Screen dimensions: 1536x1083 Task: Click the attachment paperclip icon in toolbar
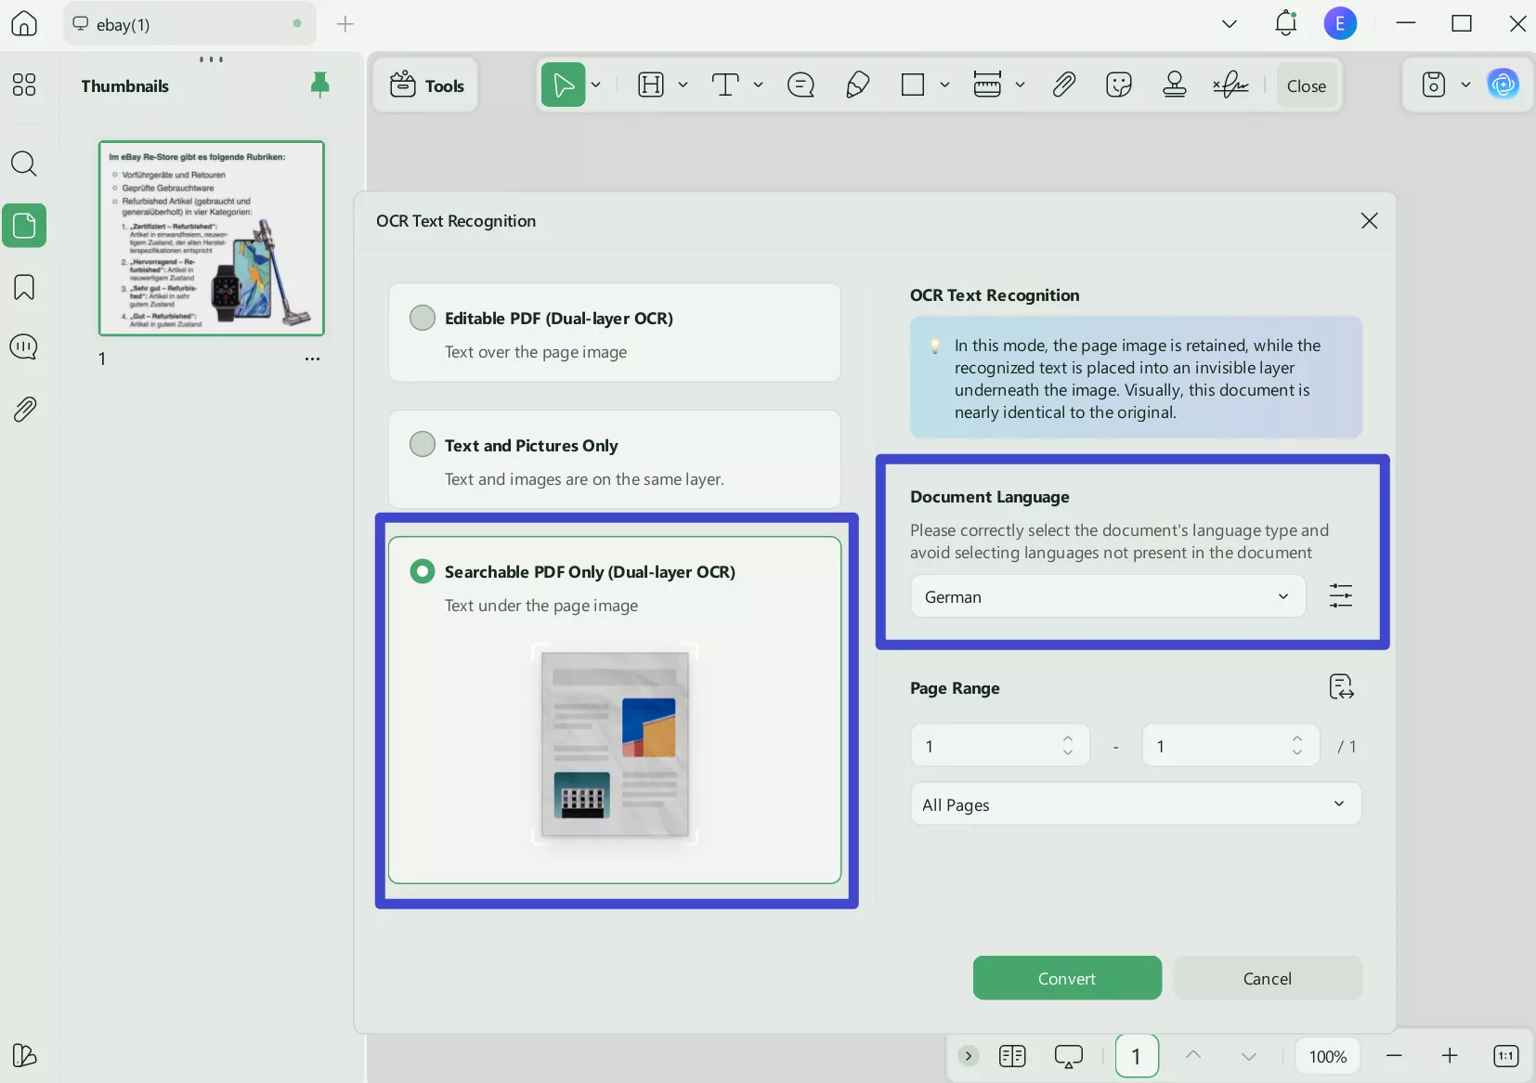tap(1063, 85)
